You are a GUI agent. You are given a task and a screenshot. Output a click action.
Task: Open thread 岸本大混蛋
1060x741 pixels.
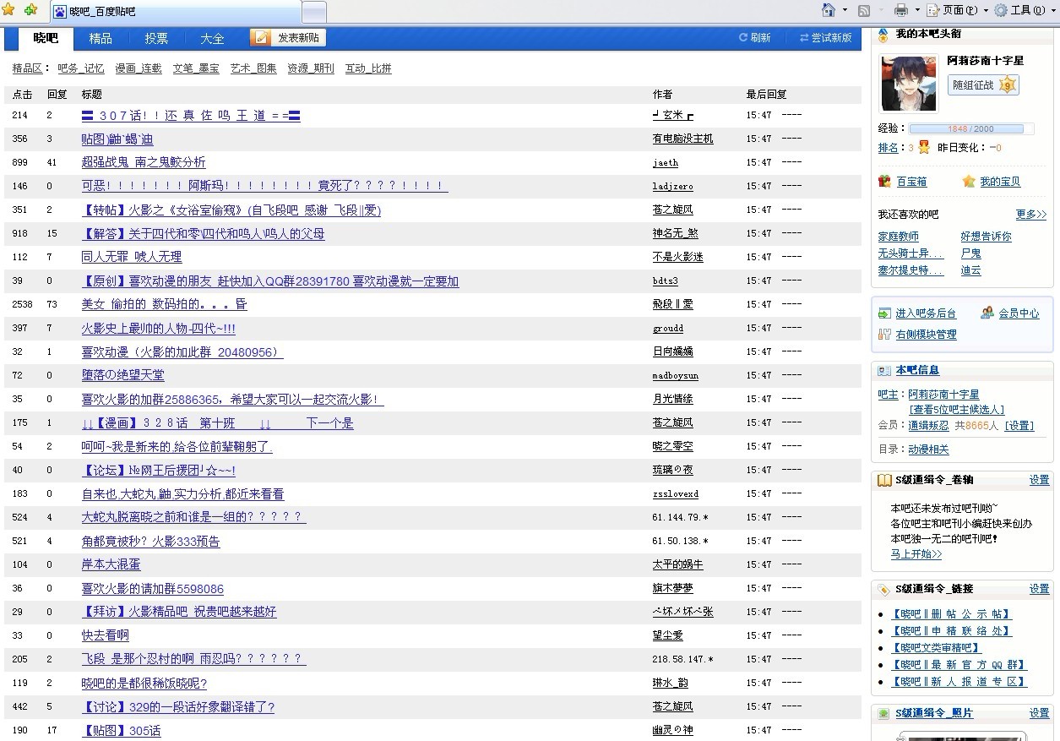pyautogui.click(x=111, y=564)
